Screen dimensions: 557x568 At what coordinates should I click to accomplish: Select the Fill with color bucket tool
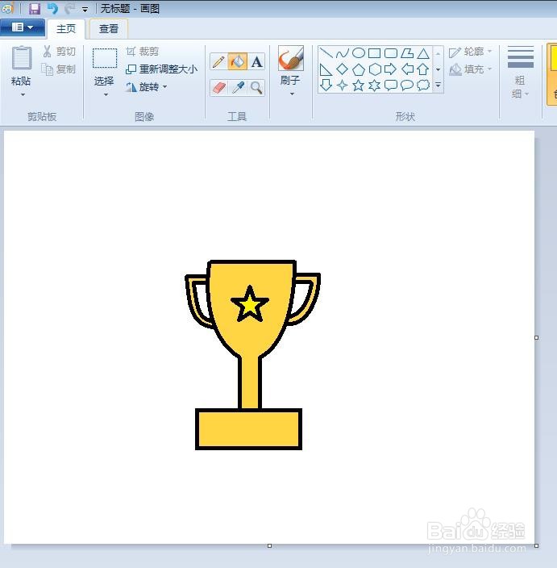pyautogui.click(x=238, y=61)
